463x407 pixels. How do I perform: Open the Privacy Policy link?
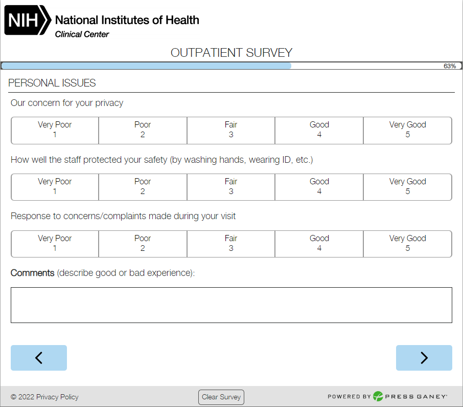click(57, 397)
